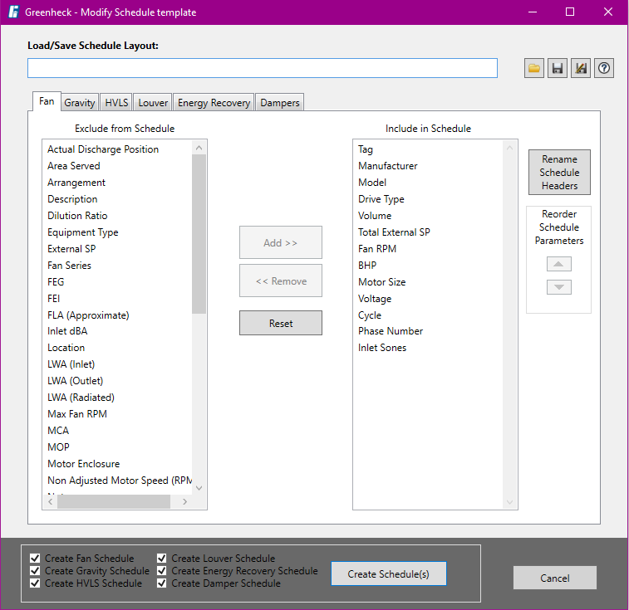Open the HVLS tab

click(116, 103)
